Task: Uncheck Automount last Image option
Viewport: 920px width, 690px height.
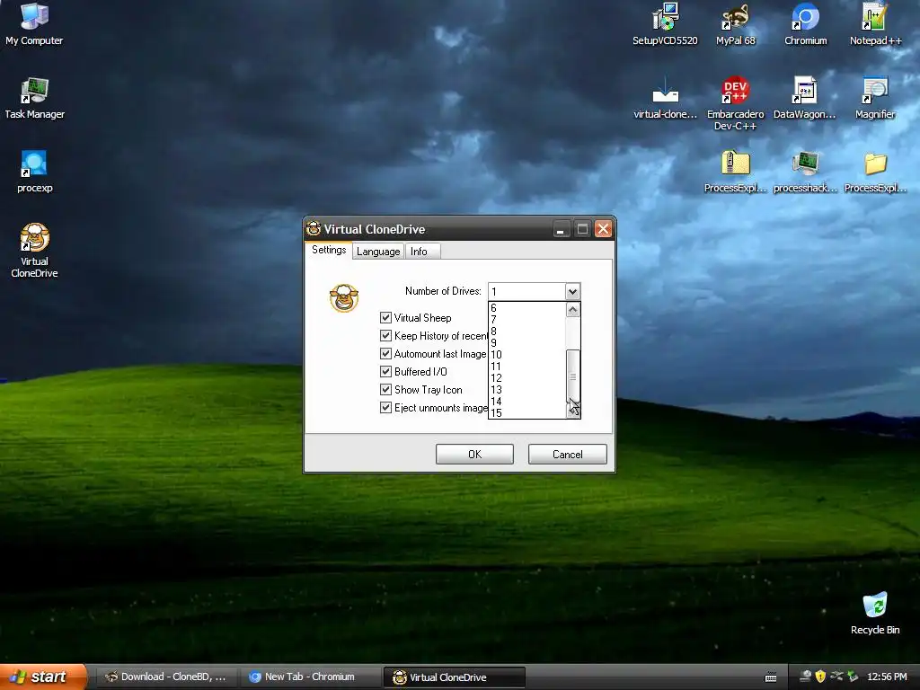Action: [x=385, y=354]
